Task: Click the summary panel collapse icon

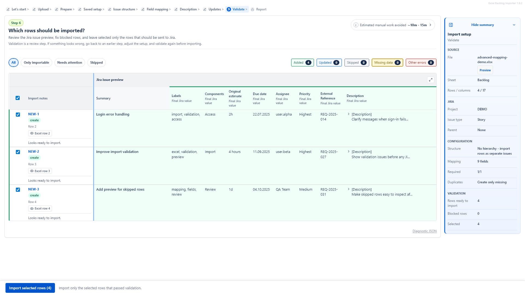Action: point(451,25)
